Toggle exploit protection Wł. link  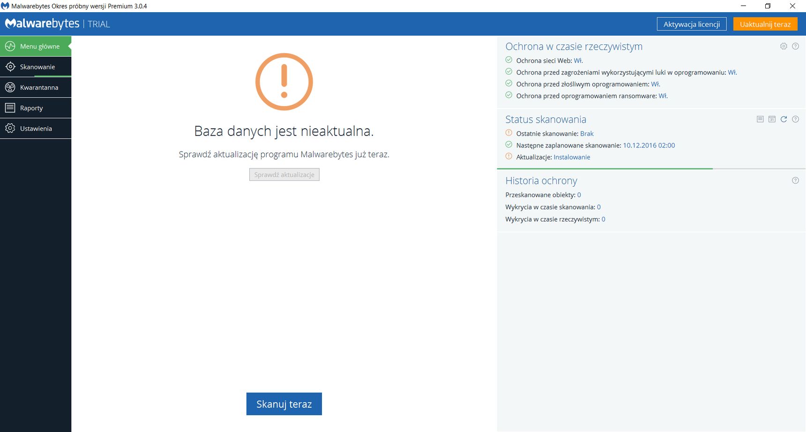[x=732, y=72]
